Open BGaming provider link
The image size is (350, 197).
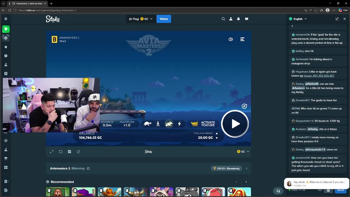click(78, 168)
